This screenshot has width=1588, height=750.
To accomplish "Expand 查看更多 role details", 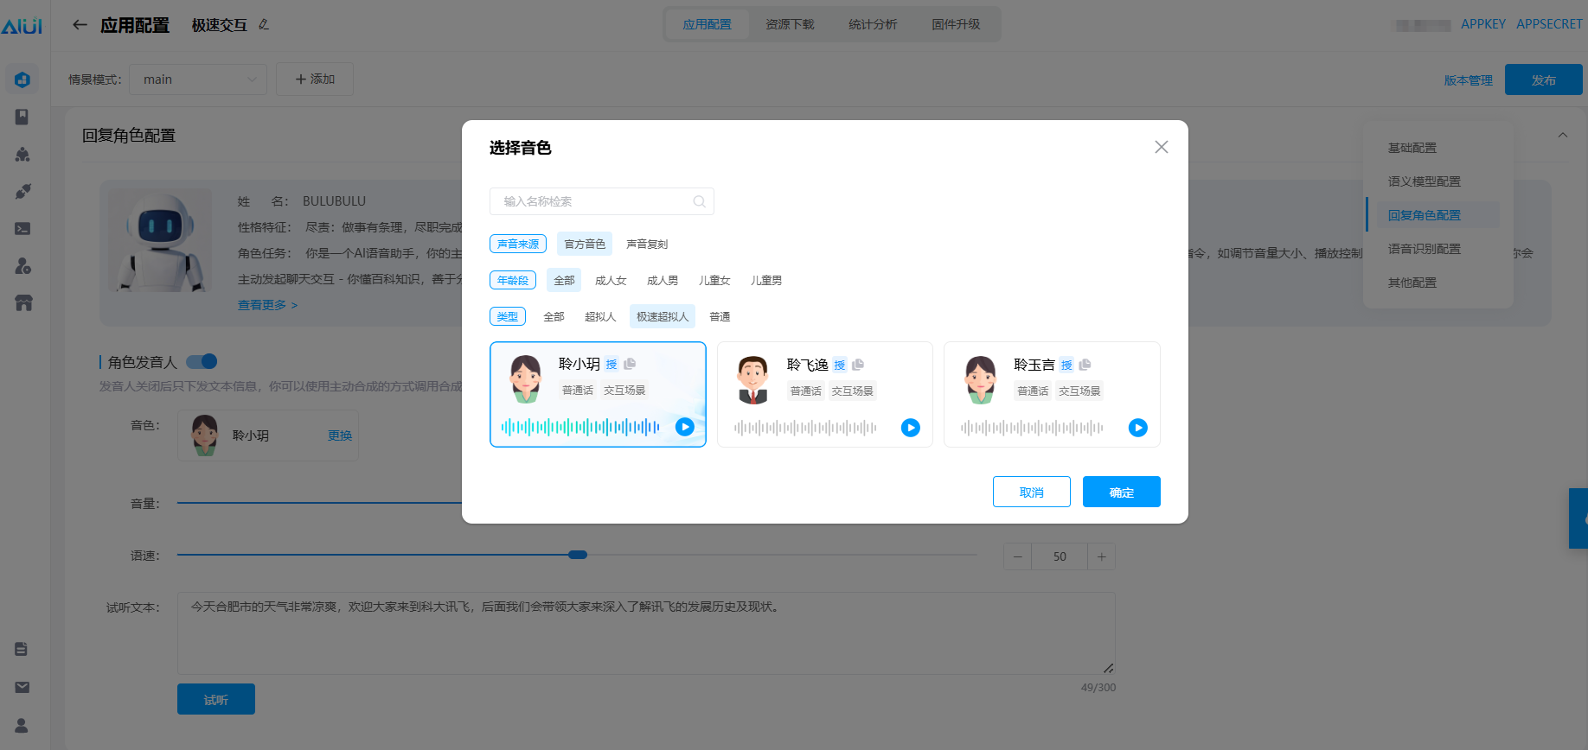I will pyautogui.click(x=267, y=305).
